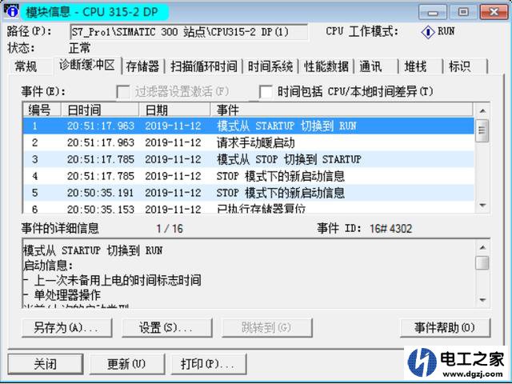Image resolution: width=512 pixels, height=384 pixels.
Task: Click the 事件 column header
Action: point(342,110)
